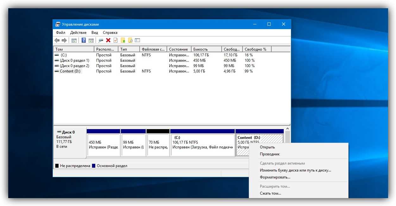396x206 pixels.
Task: Click the 99 % free percentage cell
Action: pyautogui.click(x=249, y=71)
